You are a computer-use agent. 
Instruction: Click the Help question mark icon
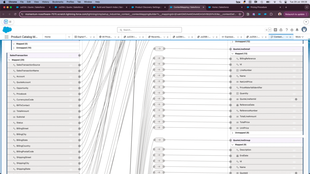point(286,30)
